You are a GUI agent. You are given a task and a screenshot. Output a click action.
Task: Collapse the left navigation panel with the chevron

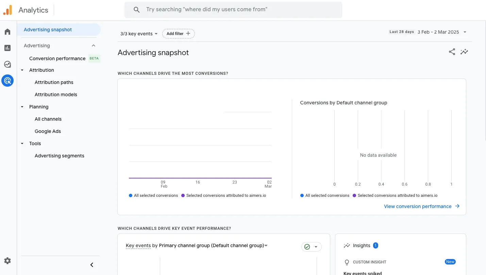[x=91, y=264]
